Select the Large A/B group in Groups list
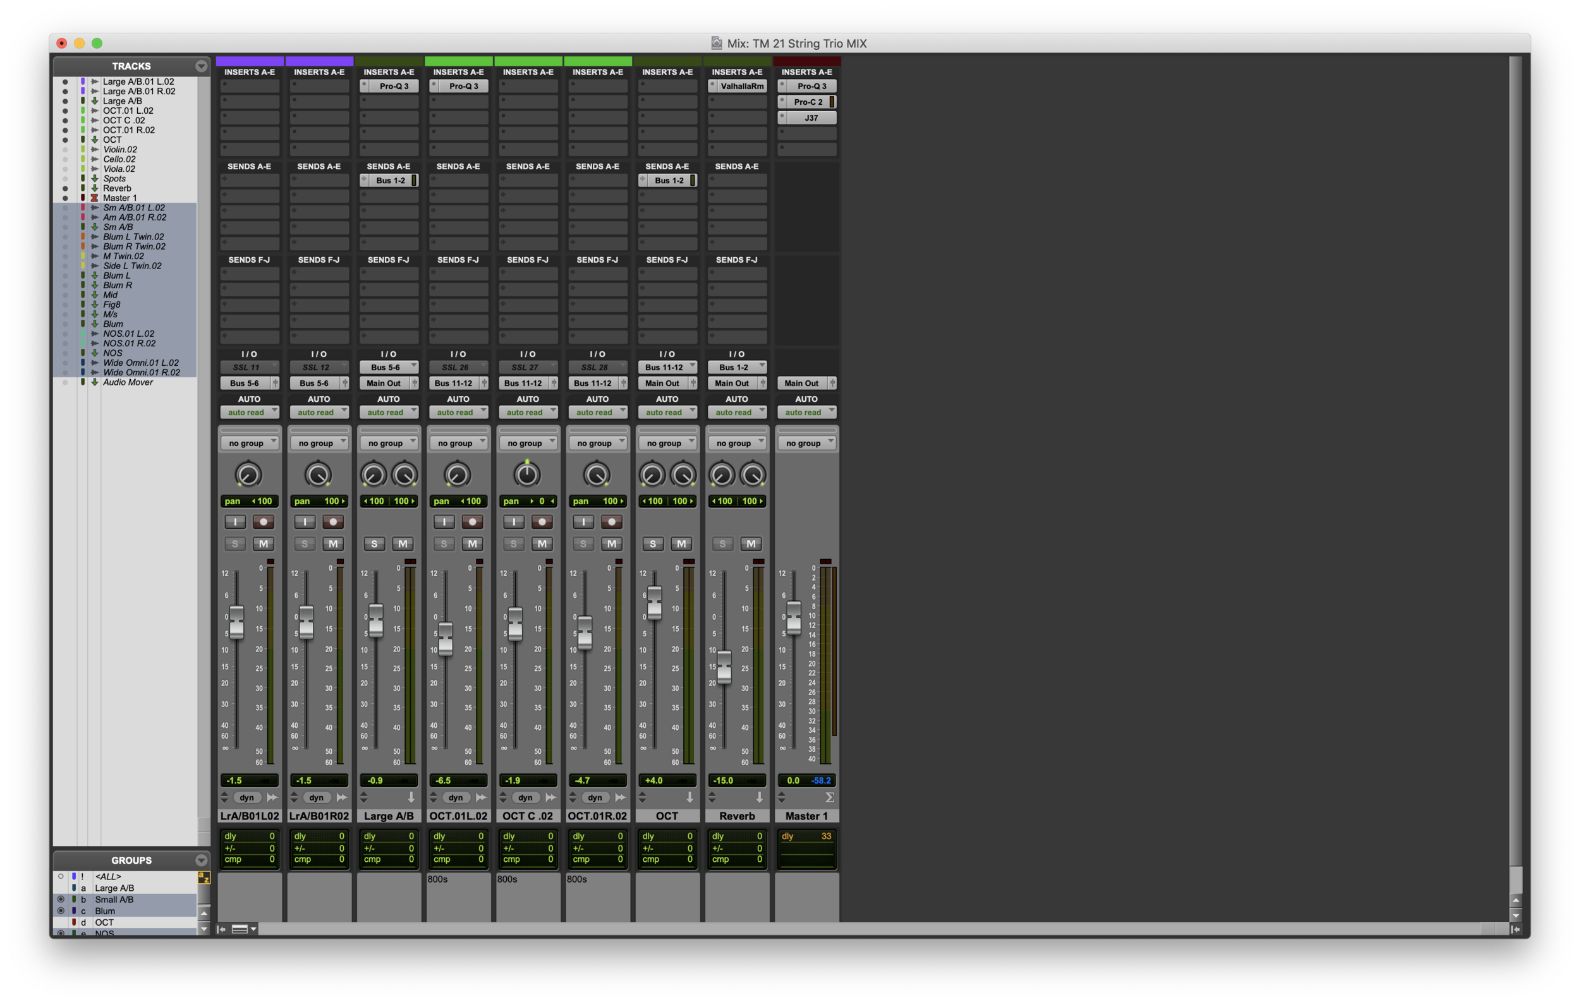Viewport: 1580px width, 1004px height. point(114,888)
